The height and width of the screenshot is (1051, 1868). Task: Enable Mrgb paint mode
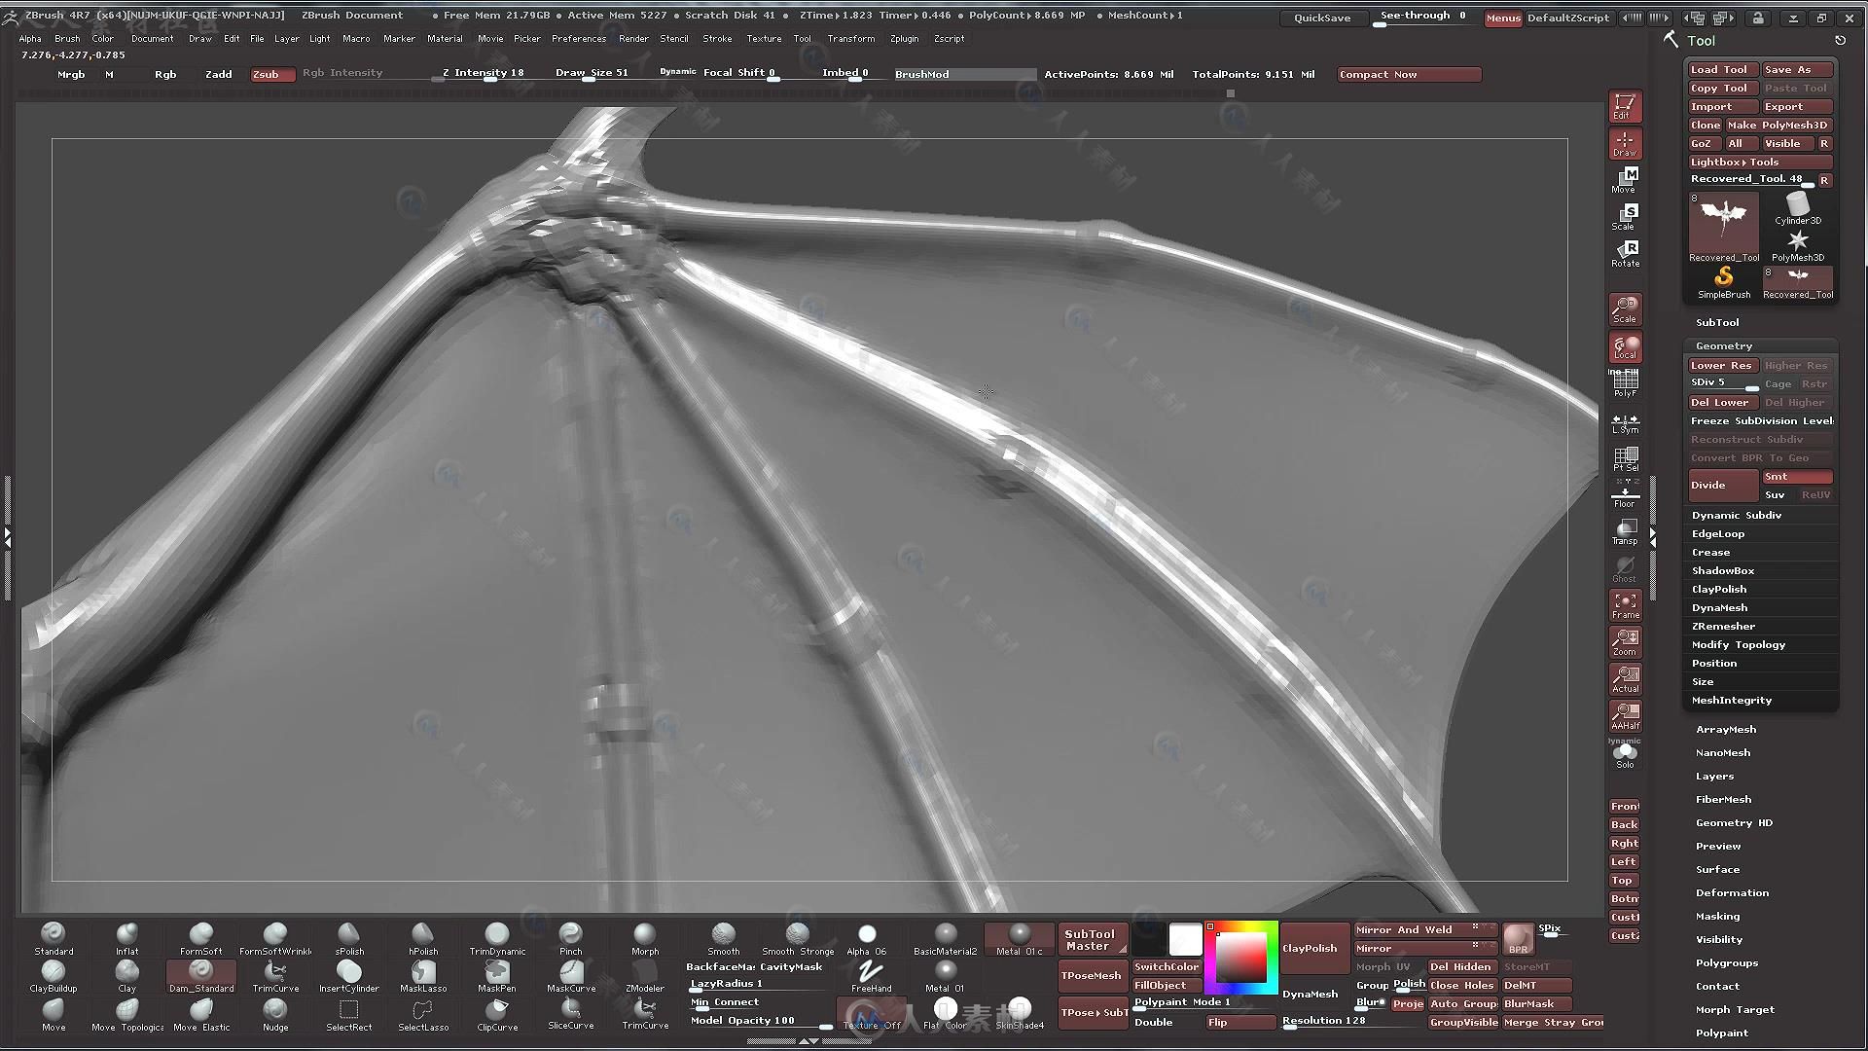tap(71, 74)
